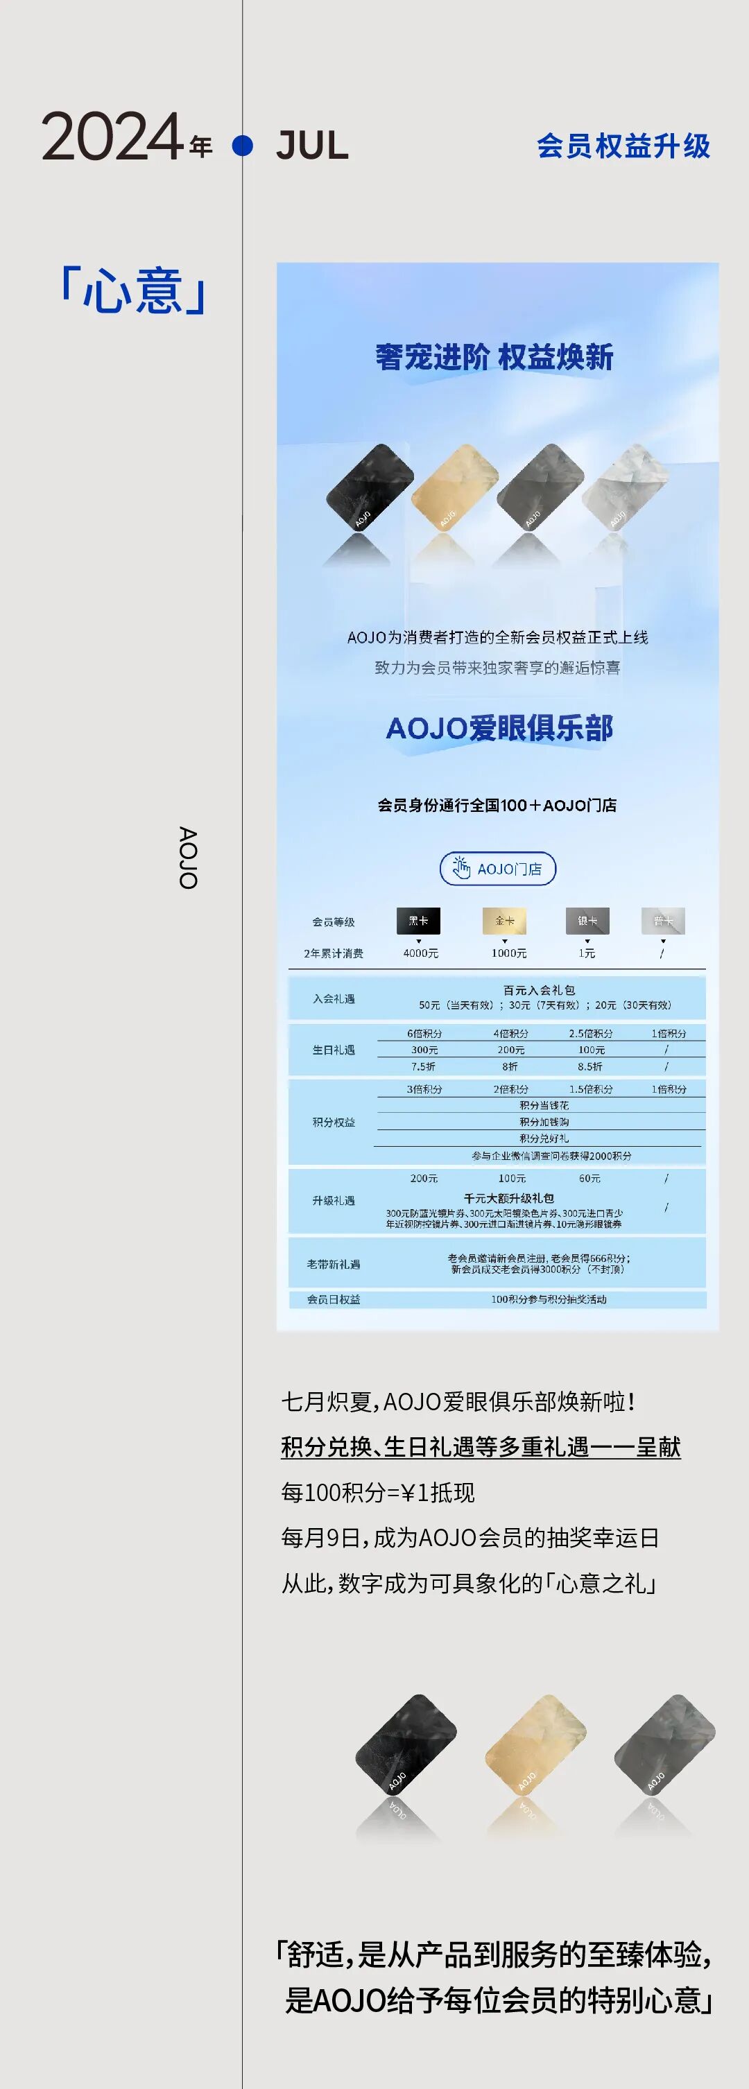Screen dimensions: 749x2089
Task: Click the underlined 积分兑换、生日礼遇等多重礼遇 link
Action: click(481, 1447)
